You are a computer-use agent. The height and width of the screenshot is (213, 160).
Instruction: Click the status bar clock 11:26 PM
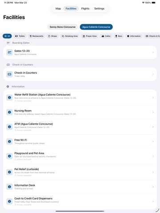click(8, 3)
